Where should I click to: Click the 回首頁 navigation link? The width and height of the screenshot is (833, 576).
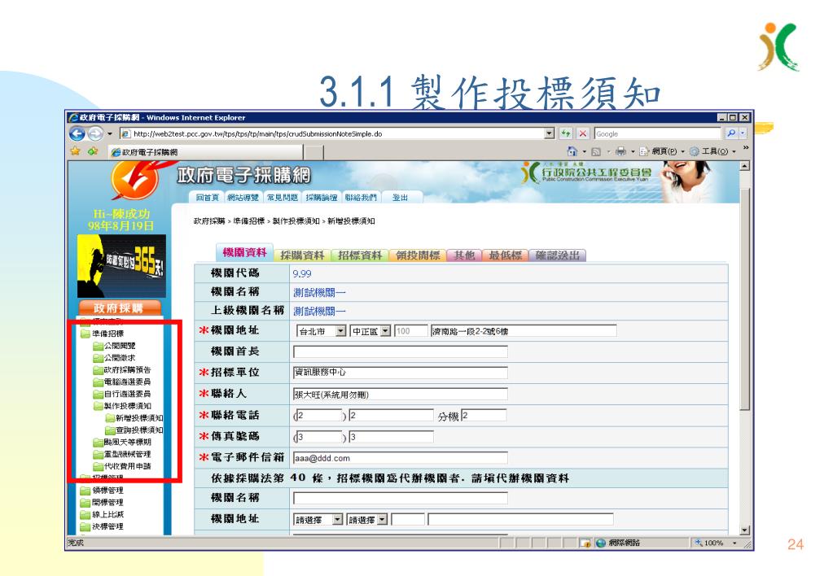[207, 198]
